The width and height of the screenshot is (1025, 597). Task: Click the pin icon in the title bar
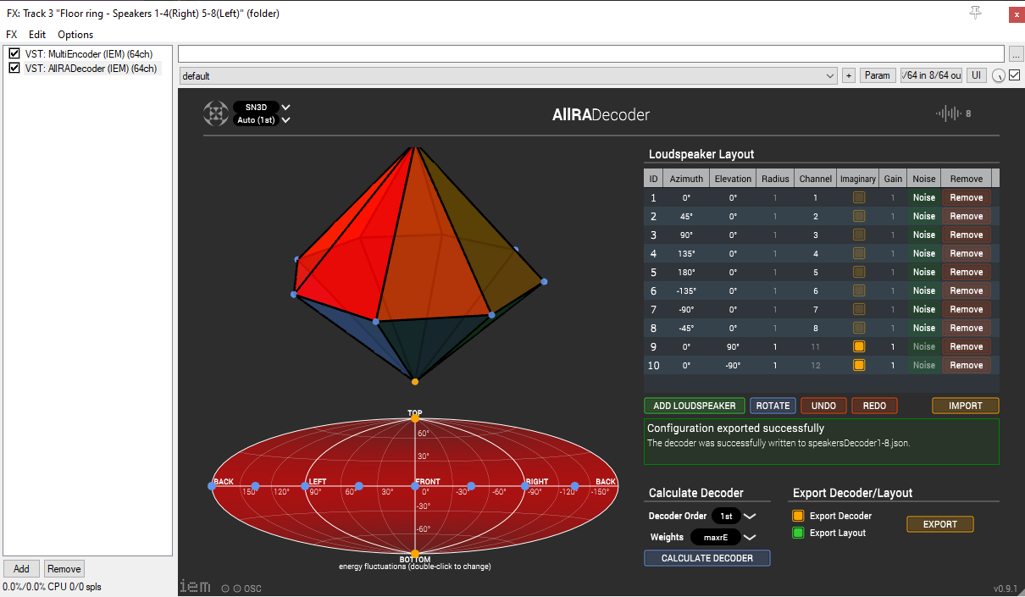(975, 13)
